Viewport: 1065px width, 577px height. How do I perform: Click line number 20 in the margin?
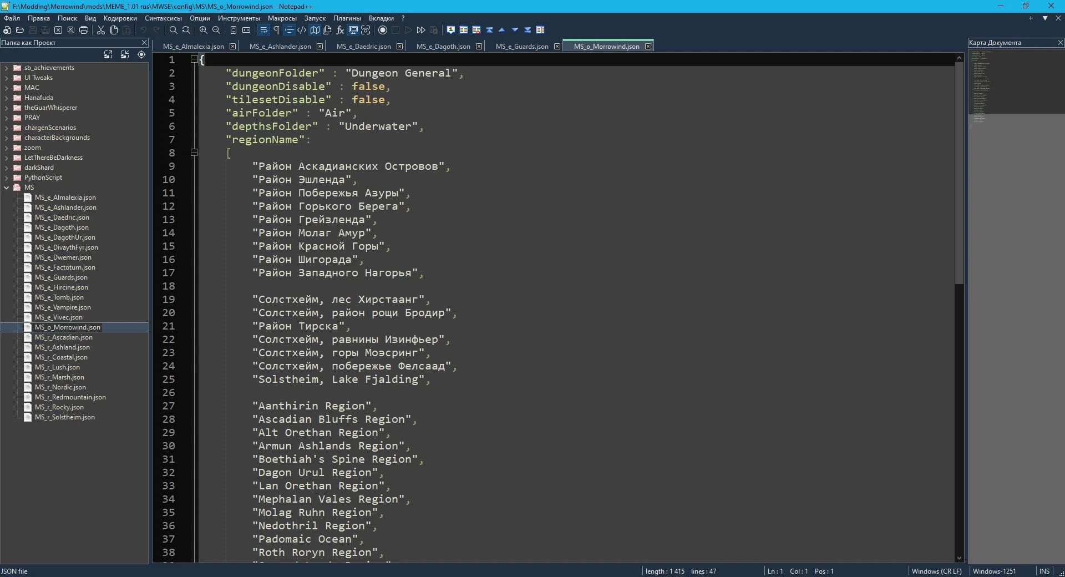tap(169, 313)
